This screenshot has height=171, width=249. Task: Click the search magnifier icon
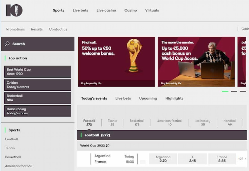[x=7, y=44]
